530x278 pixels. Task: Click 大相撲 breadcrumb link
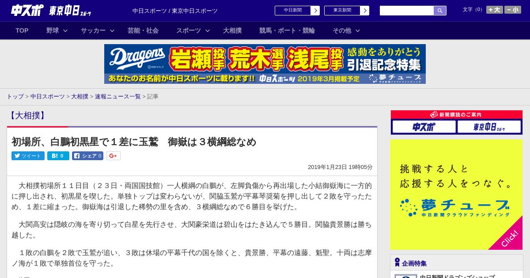pos(80,96)
